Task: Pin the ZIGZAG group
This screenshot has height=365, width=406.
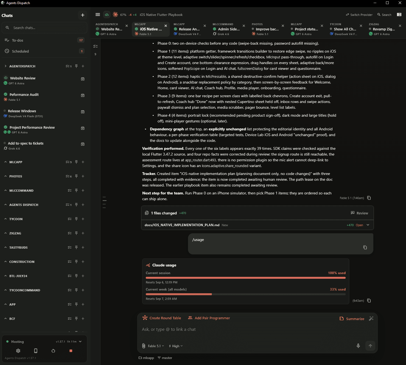Action: coord(76,233)
